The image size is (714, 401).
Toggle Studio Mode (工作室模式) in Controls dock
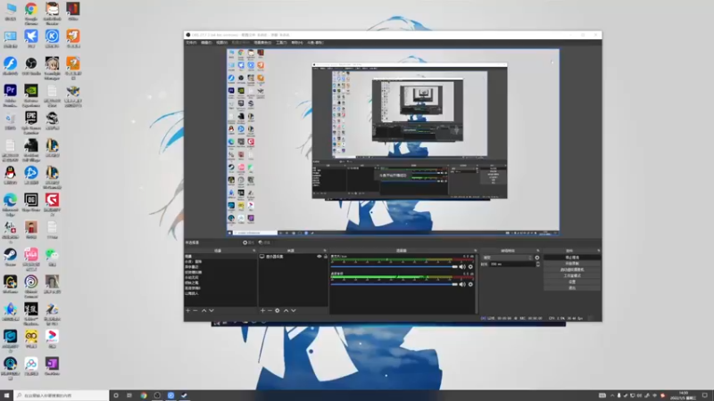point(572,275)
